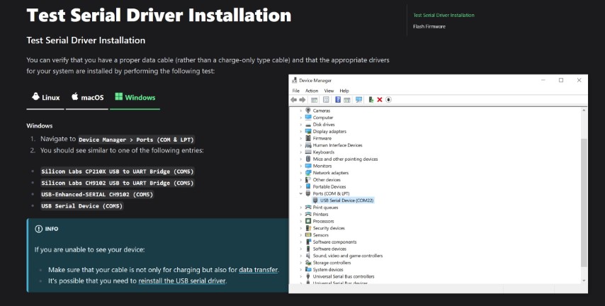Viewport: 605px width, 306px height.
Task: Select the Other devices category icon
Action: [x=308, y=180]
